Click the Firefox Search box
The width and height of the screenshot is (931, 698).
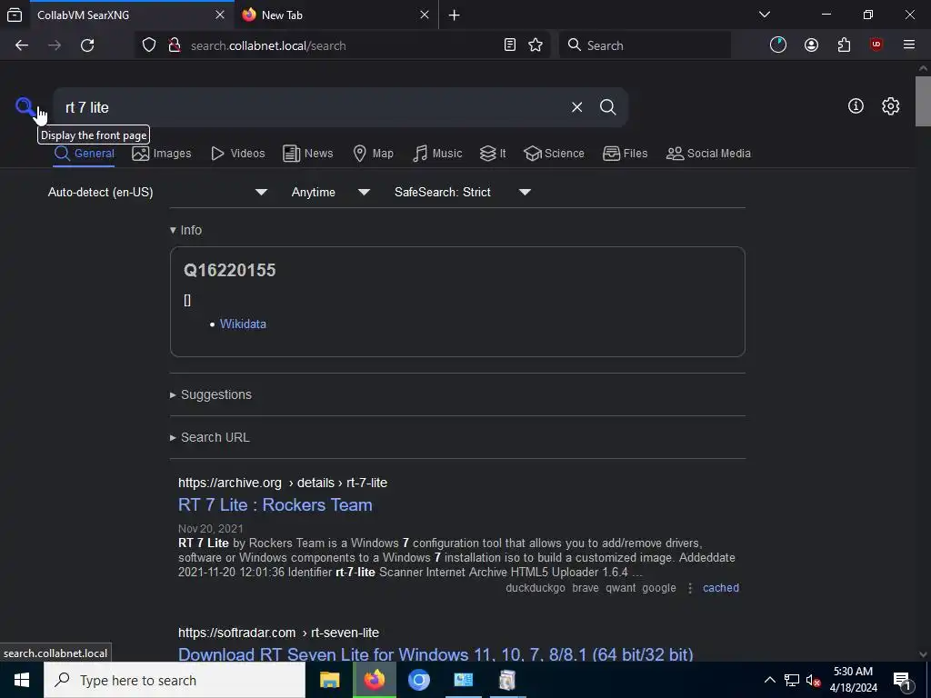coord(645,45)
